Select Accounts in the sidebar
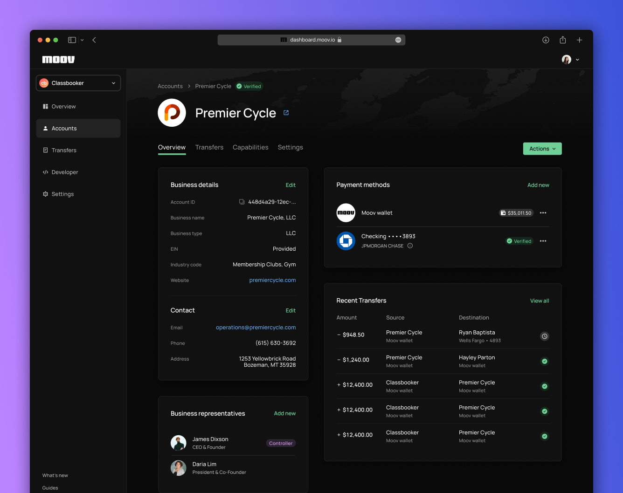The width and height of the screenshot is (623, 493). (x=78, y=128)
